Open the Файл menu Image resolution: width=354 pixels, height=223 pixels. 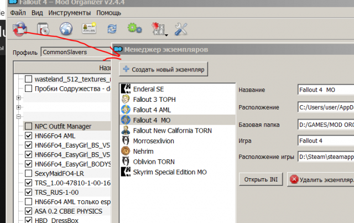pyautogui.click(x=18, y=12)
